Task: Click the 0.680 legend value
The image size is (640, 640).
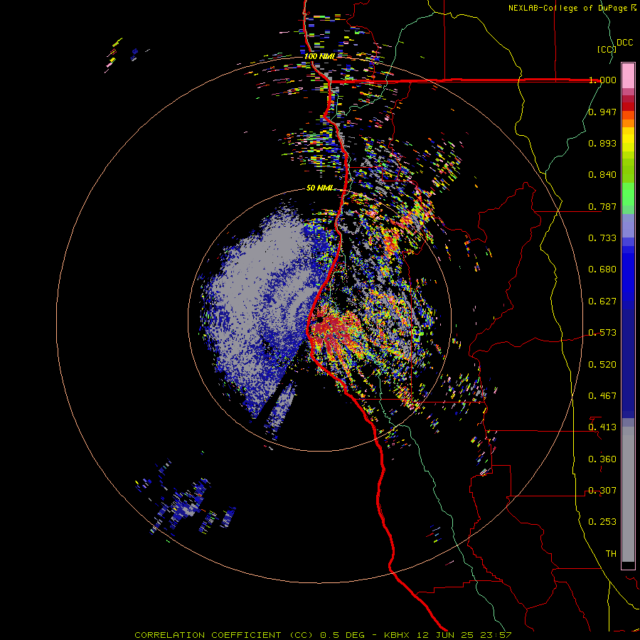Action: pyautogui.click(x=602, y=270)
